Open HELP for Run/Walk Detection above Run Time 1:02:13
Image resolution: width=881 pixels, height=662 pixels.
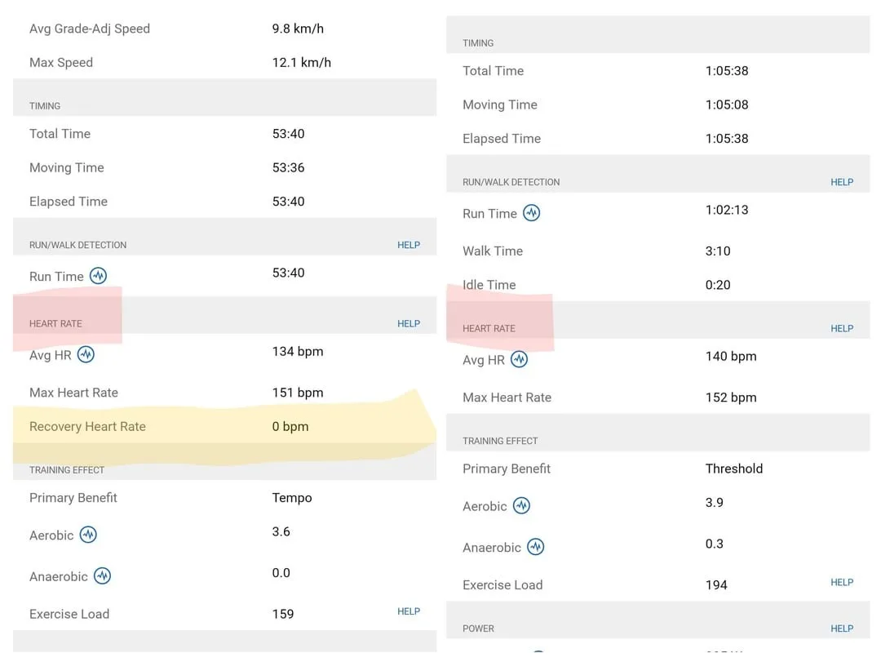tap(842, 182)
